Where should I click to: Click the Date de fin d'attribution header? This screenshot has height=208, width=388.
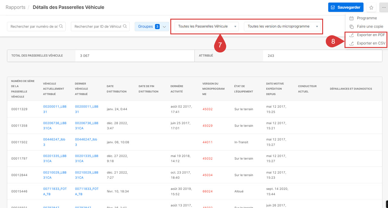[x=149, y=89]
